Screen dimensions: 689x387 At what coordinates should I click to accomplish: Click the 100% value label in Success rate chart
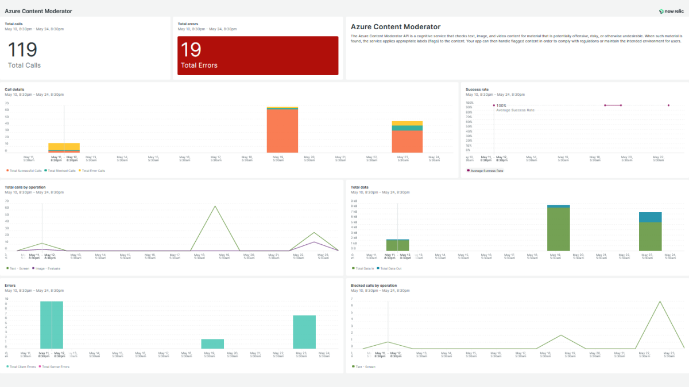501,105
